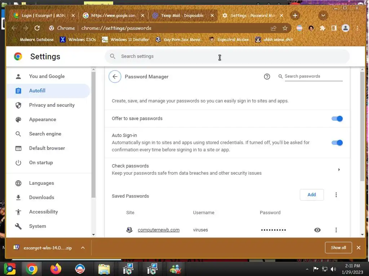Open the Windows Live Messenger taskbar icon

pyautogui.click(x=175, y=269)
